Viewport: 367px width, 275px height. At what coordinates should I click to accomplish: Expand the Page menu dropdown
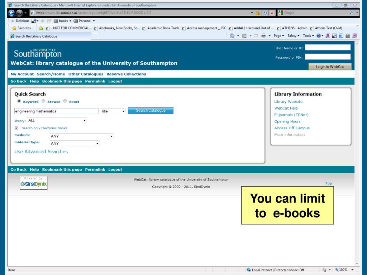pyautogui.click(x=279, y=36)
